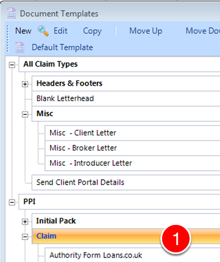Expand the Headers & Footers node

(25, 84)
